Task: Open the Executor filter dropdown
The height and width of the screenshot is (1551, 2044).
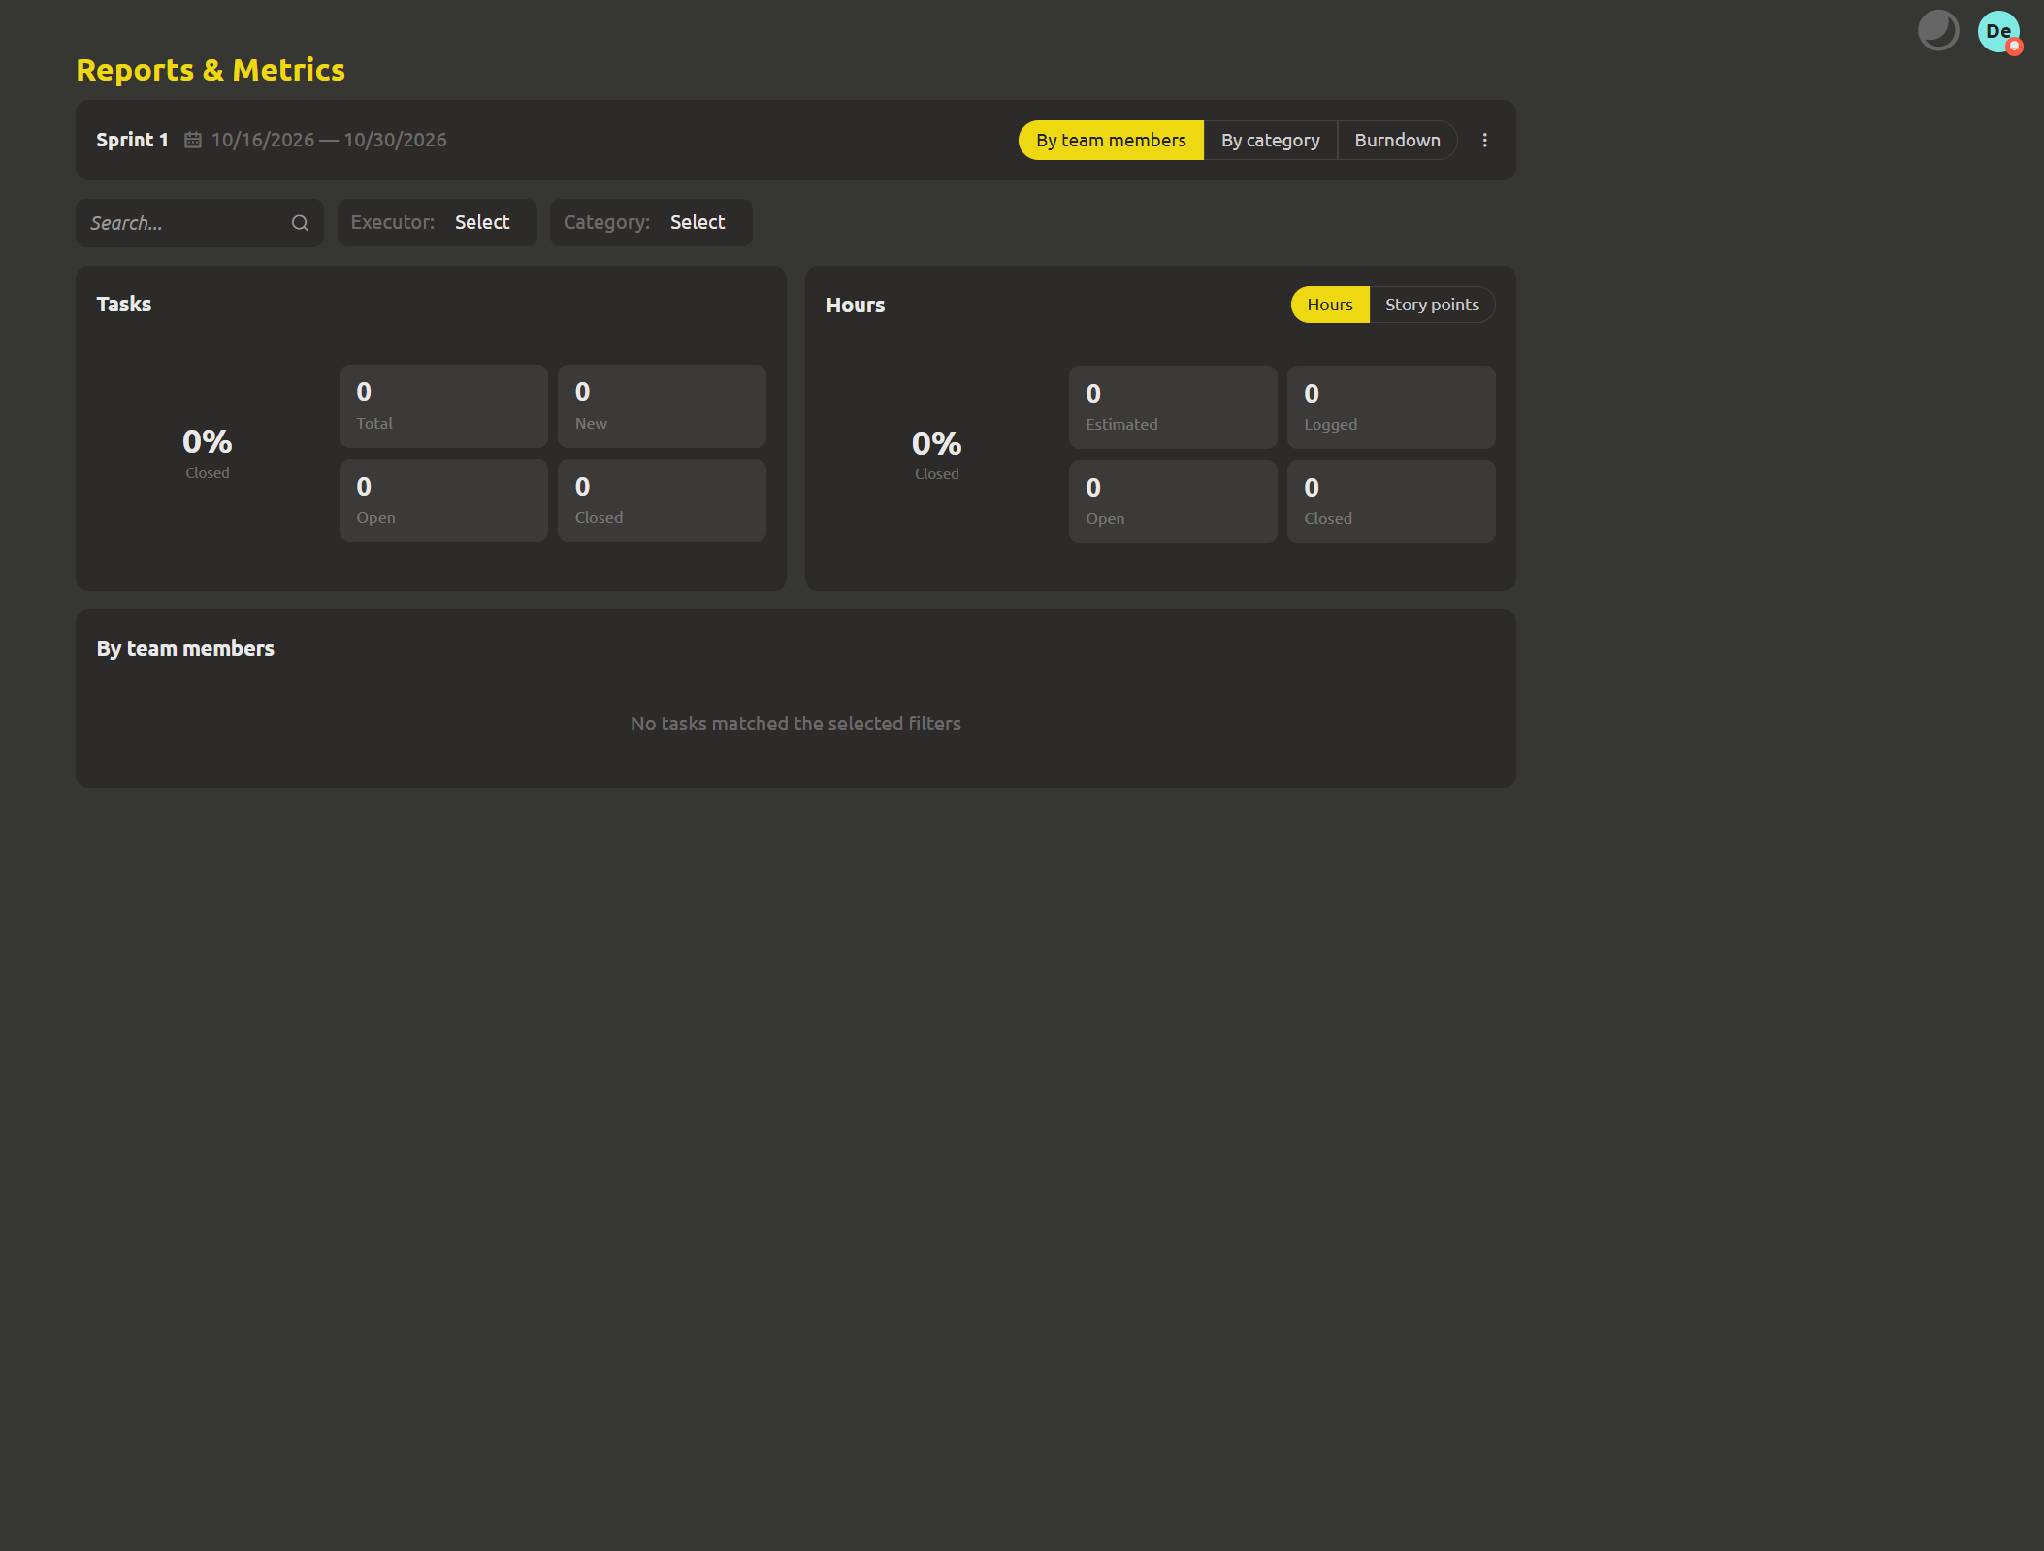Action: tap(437, 222)
